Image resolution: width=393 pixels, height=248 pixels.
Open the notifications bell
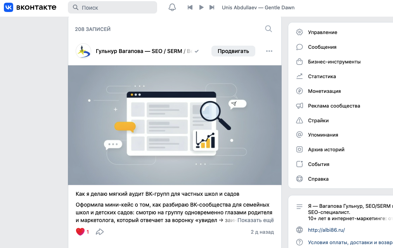click(x=172, y=7)
